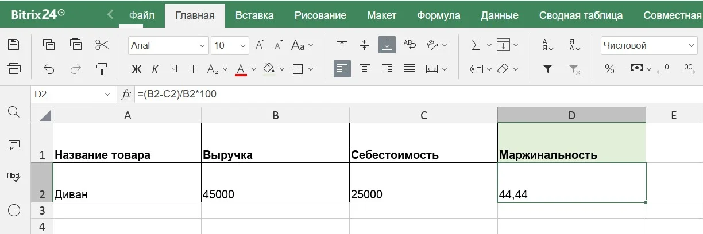Justify the cell text
This screenshot has width=703, height=234.
410,69
